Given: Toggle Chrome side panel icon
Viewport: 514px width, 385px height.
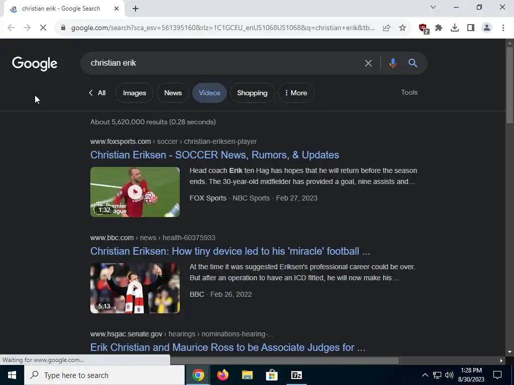Looking at the screenshot, I should (471, 28).
